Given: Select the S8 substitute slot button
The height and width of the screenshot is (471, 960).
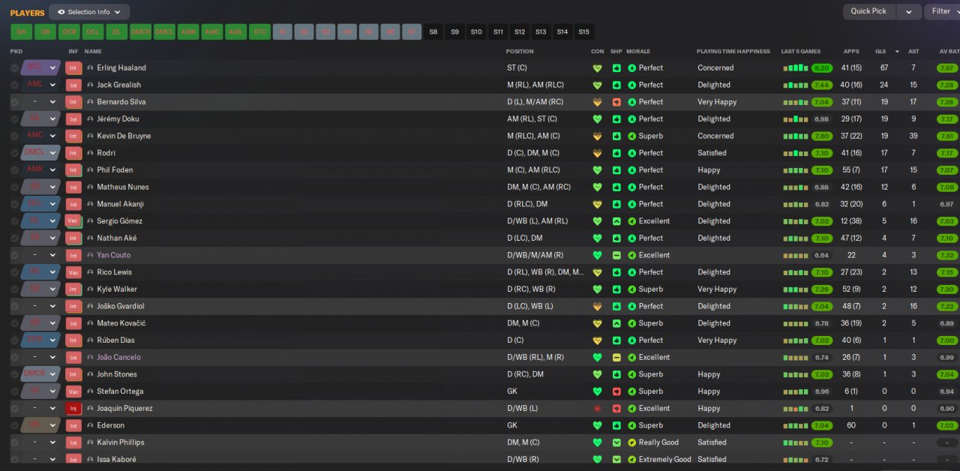Looking at the screenshot, I should 433,32.
